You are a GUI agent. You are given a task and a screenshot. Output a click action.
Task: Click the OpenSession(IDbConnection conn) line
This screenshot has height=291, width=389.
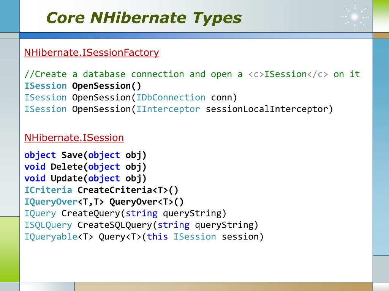tap(131, 97)
